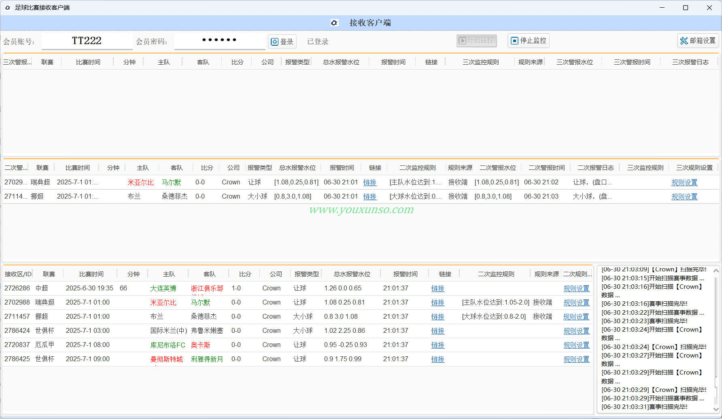Screen dimensions: 722x419
Task: Select team name 浙江俱乐部
Action: click(x=207, y=288)
